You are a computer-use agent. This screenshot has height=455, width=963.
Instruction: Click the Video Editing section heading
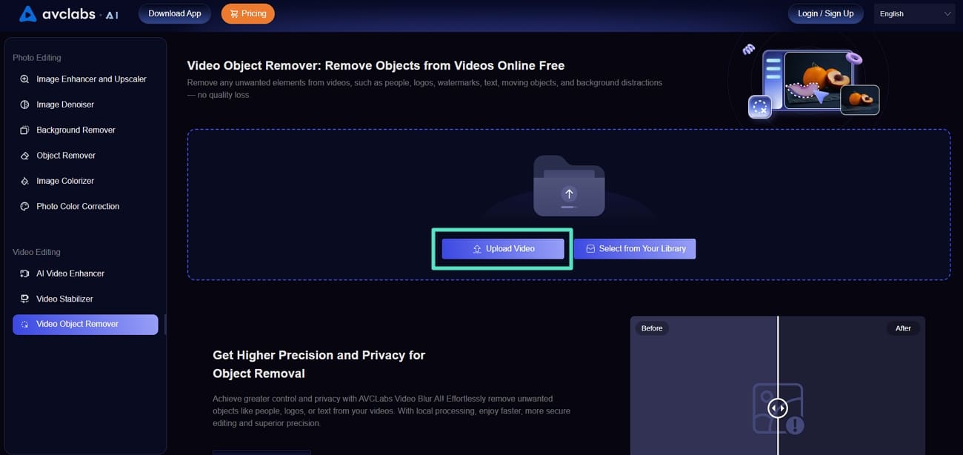click(x=36, y=253)
